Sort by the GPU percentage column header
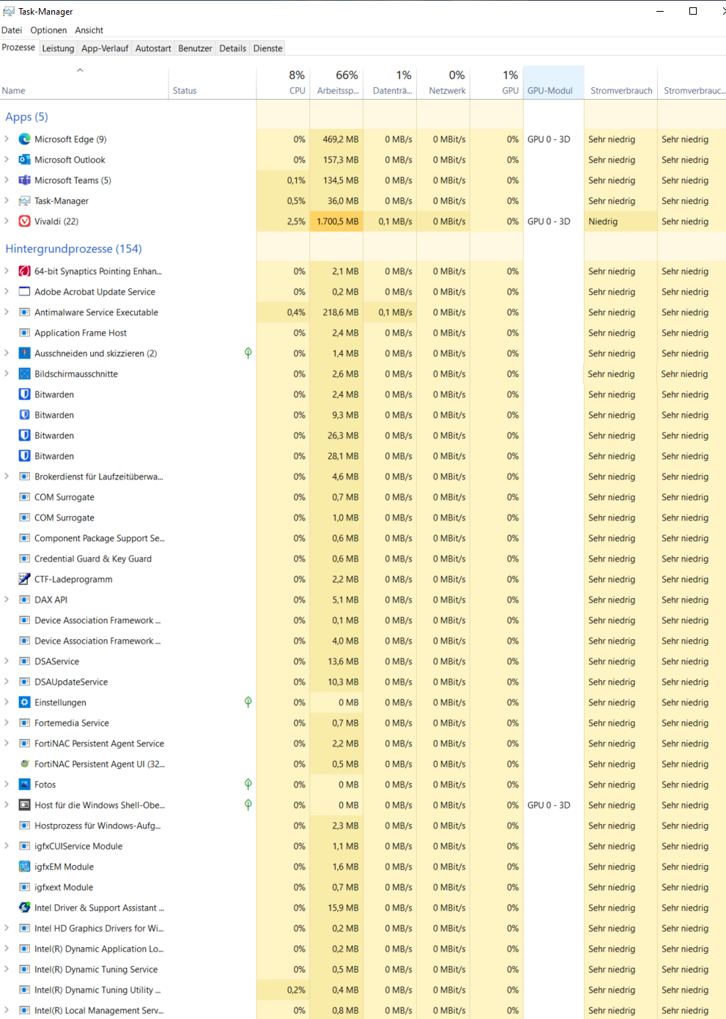The height and width of the screenshot is (1019, 726). coord(497,82)
